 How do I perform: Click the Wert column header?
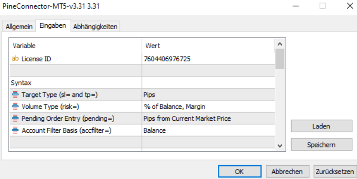(208, 46)
